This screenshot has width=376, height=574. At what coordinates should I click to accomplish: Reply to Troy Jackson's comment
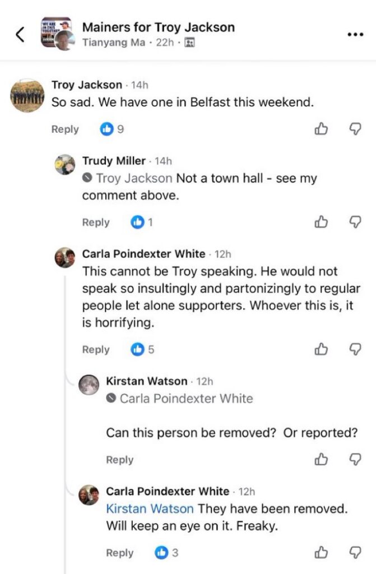pos(65,129)
